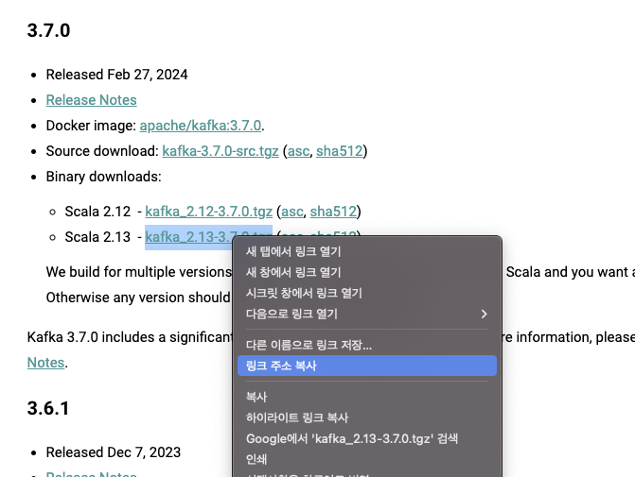Select '하이라이트 링크 복사' menu entry

click(x=367, y=417)
